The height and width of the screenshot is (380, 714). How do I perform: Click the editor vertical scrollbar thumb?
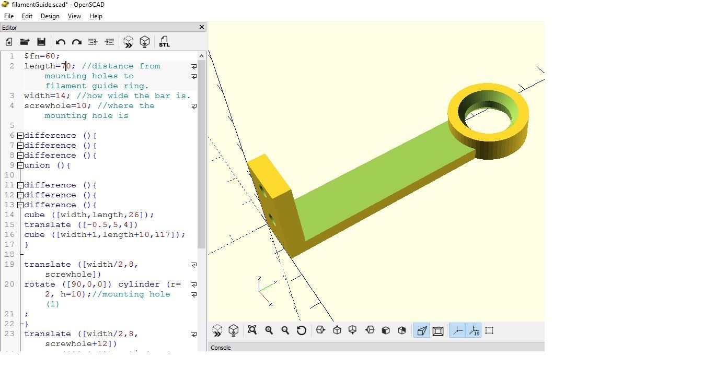202,154
